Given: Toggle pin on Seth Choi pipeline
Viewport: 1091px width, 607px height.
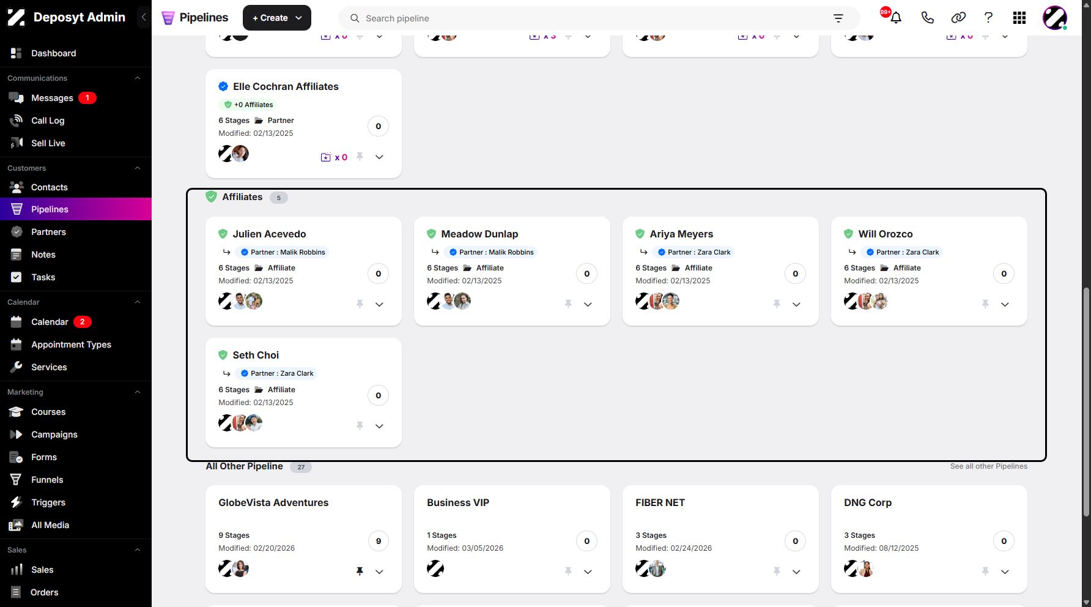Looking at the screenshot, I should (x=360, y=425).
